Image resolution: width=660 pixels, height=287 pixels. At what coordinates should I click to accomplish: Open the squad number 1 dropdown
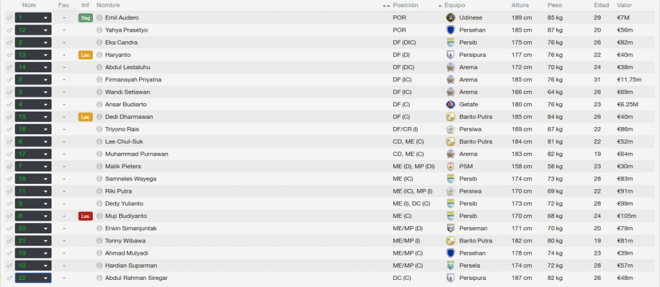click(34, 17)
